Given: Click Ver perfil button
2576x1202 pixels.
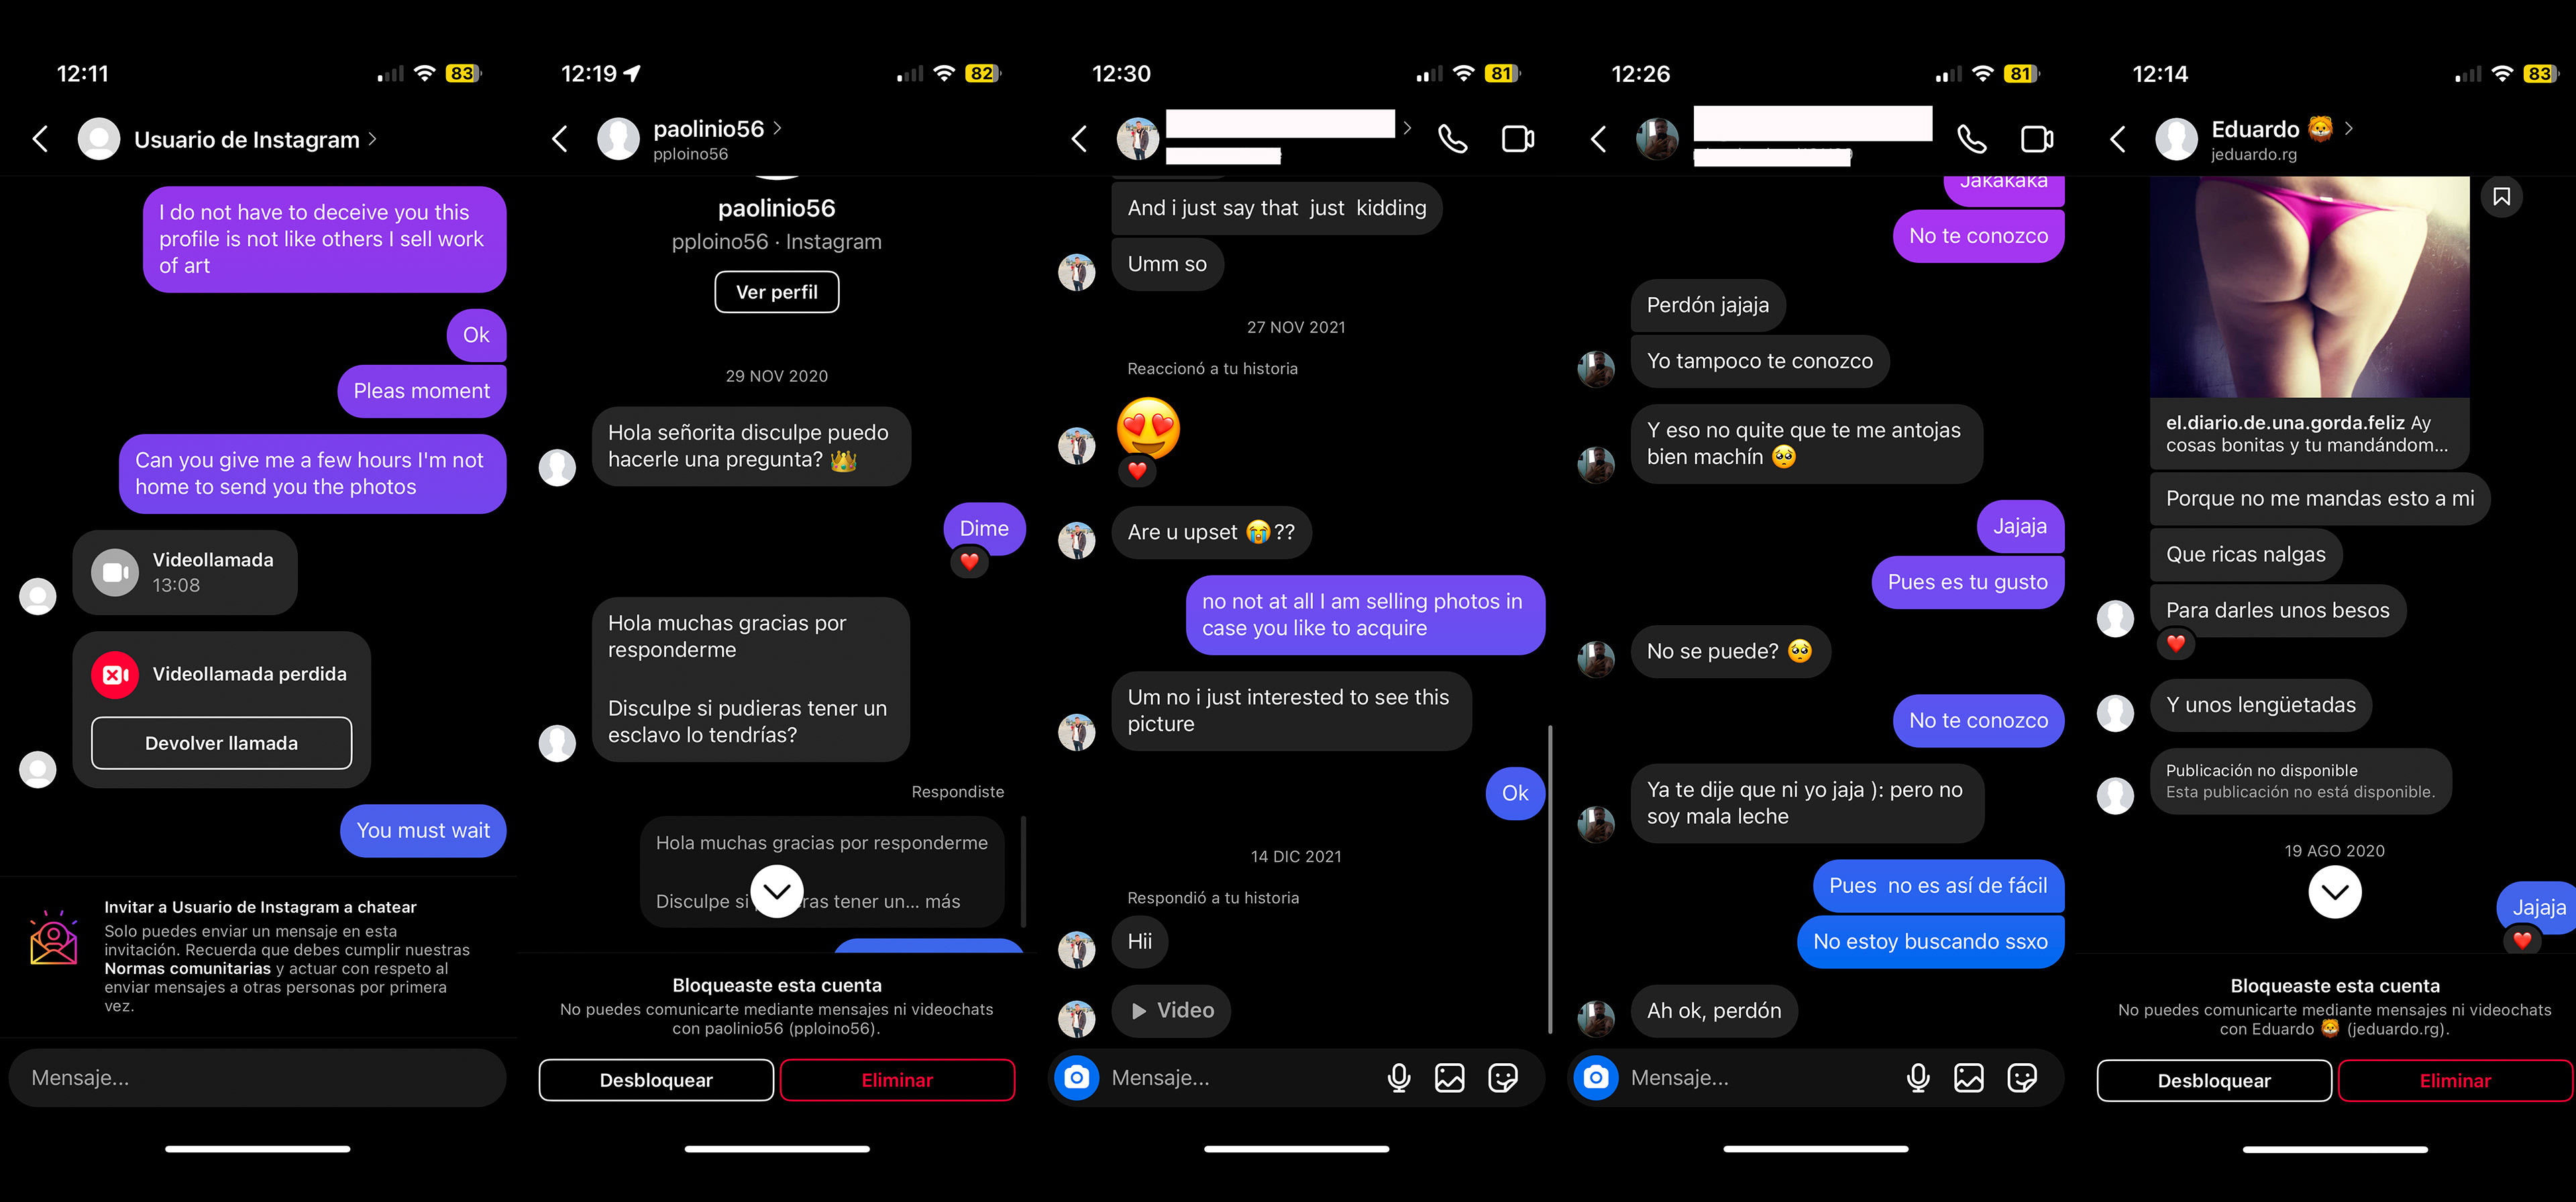Looking at the screenshot, I should click(777, 292).
